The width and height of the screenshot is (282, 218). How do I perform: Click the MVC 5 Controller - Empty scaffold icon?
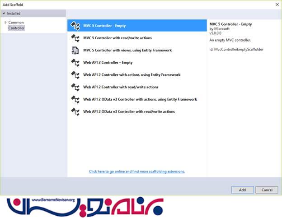75,26
